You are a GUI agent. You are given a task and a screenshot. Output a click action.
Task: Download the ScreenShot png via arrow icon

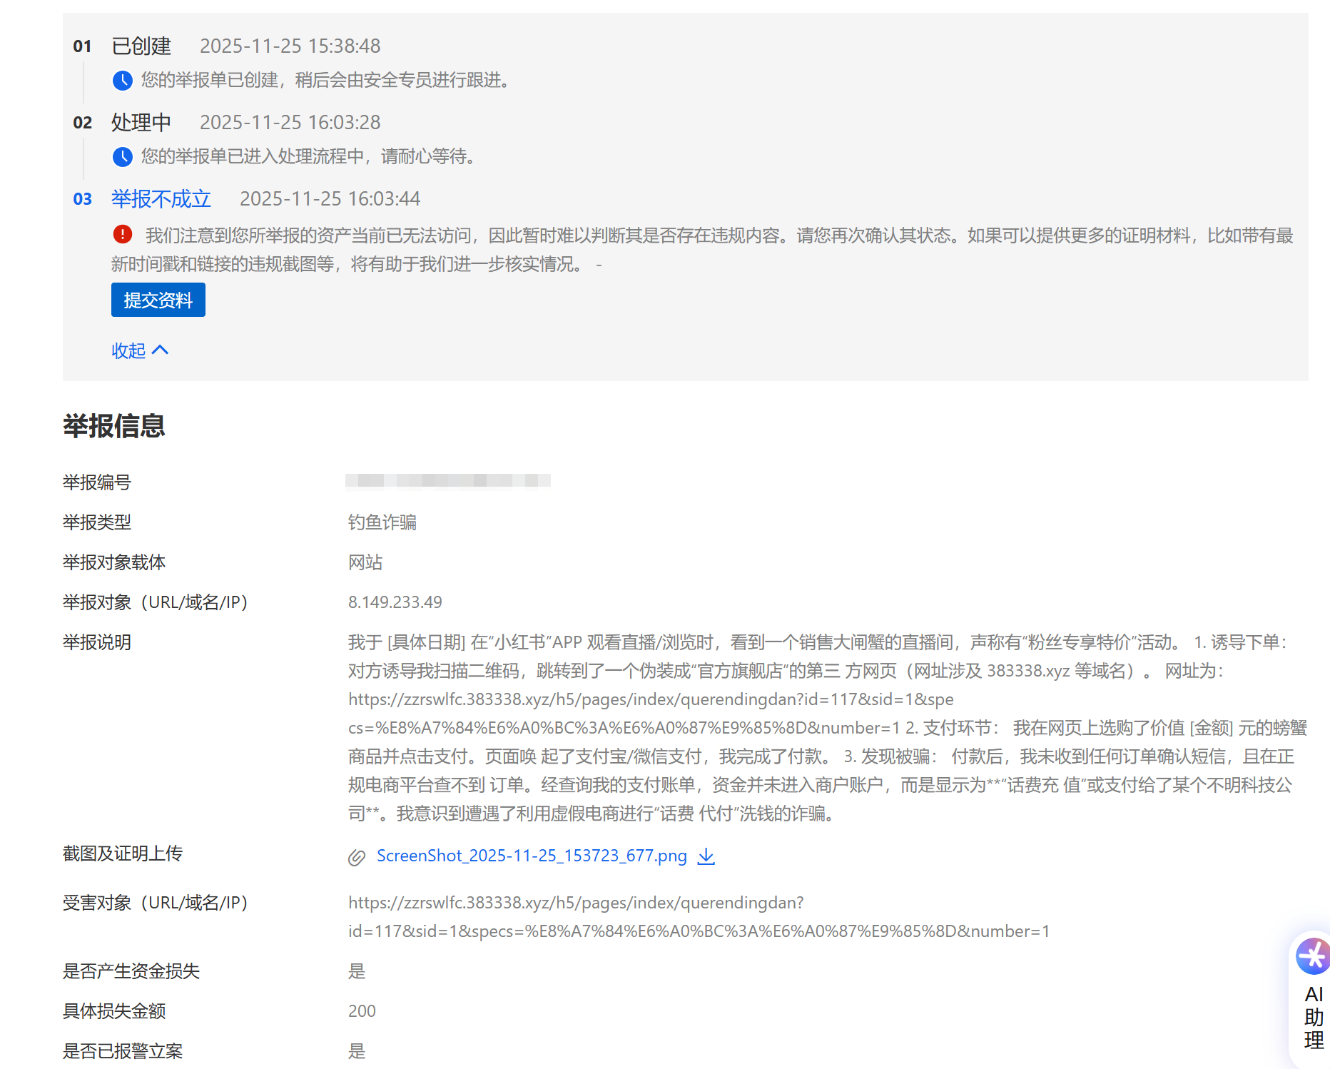(706, 856)
